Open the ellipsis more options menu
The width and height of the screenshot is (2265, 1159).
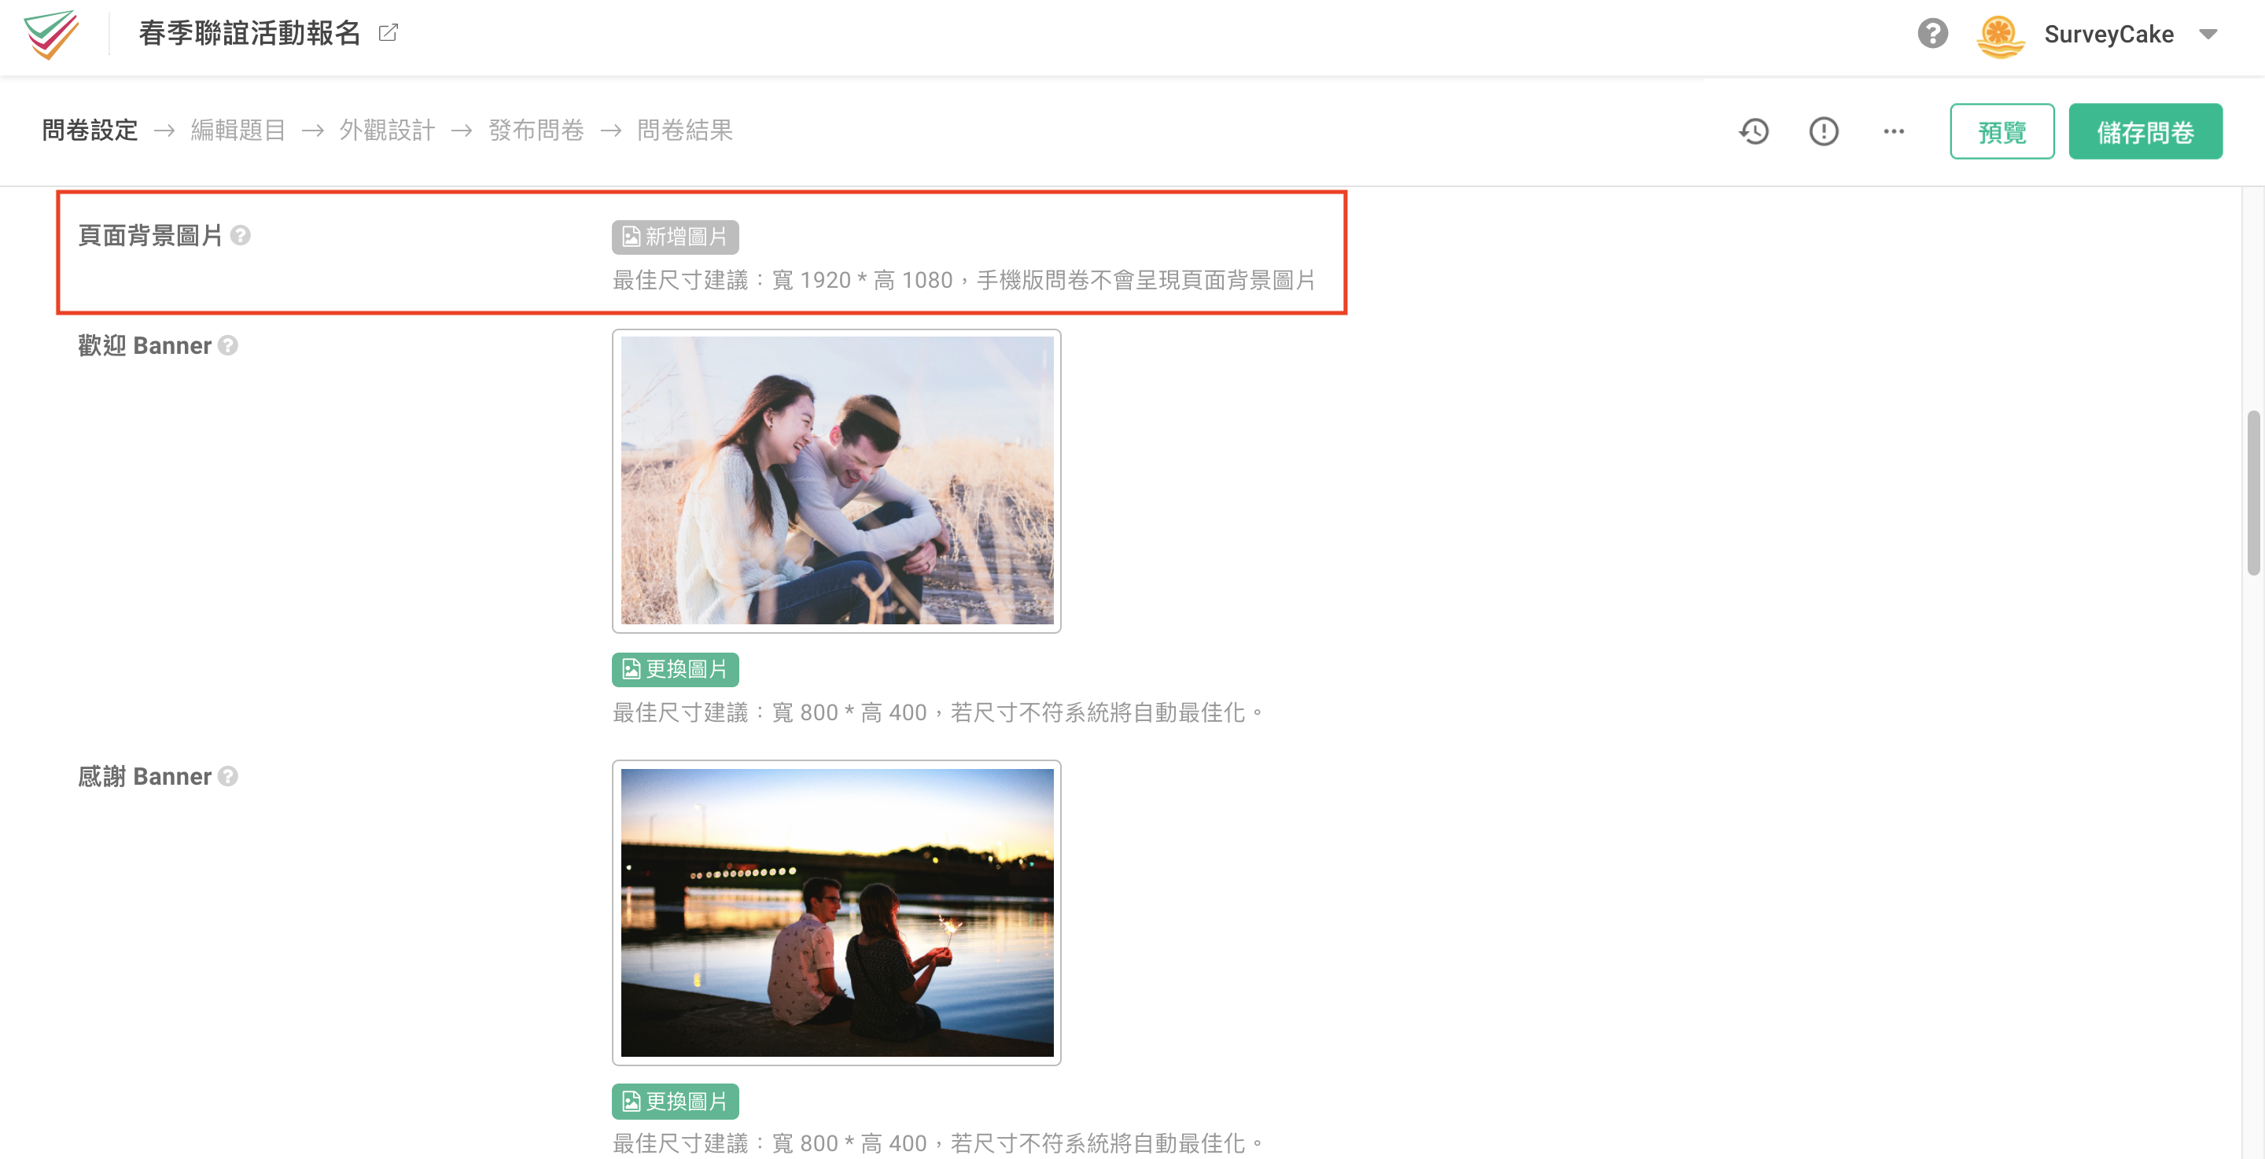(1893, 131)
